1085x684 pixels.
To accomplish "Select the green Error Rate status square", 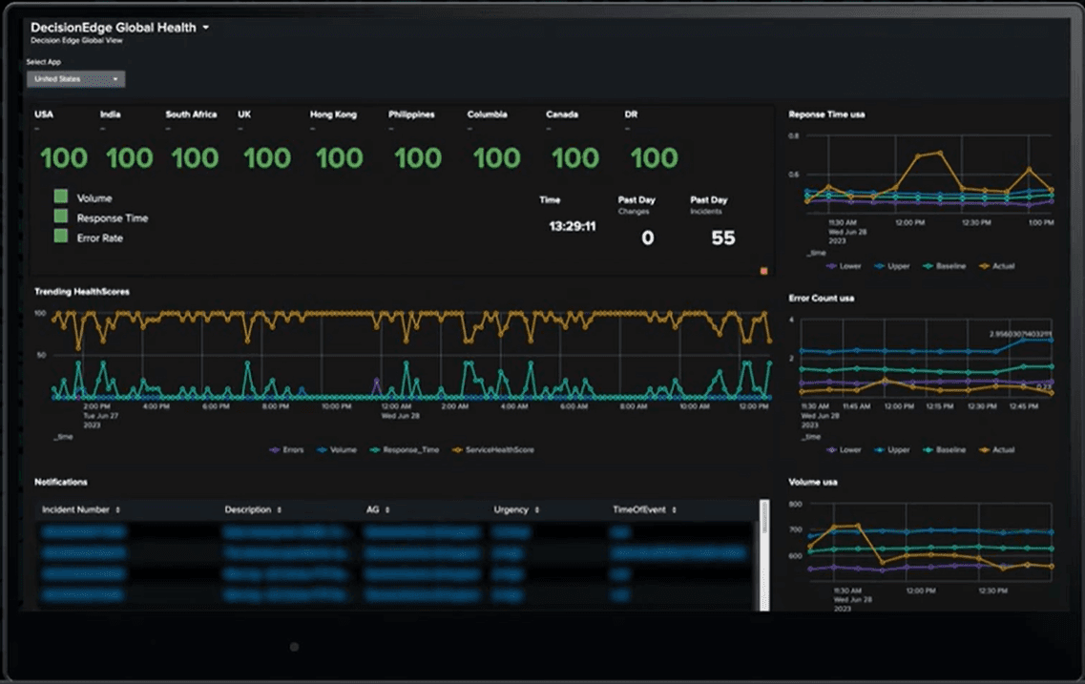I will pos(61,237).
